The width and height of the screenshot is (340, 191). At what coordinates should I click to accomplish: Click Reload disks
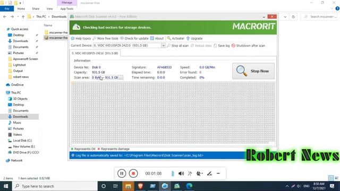201,46
